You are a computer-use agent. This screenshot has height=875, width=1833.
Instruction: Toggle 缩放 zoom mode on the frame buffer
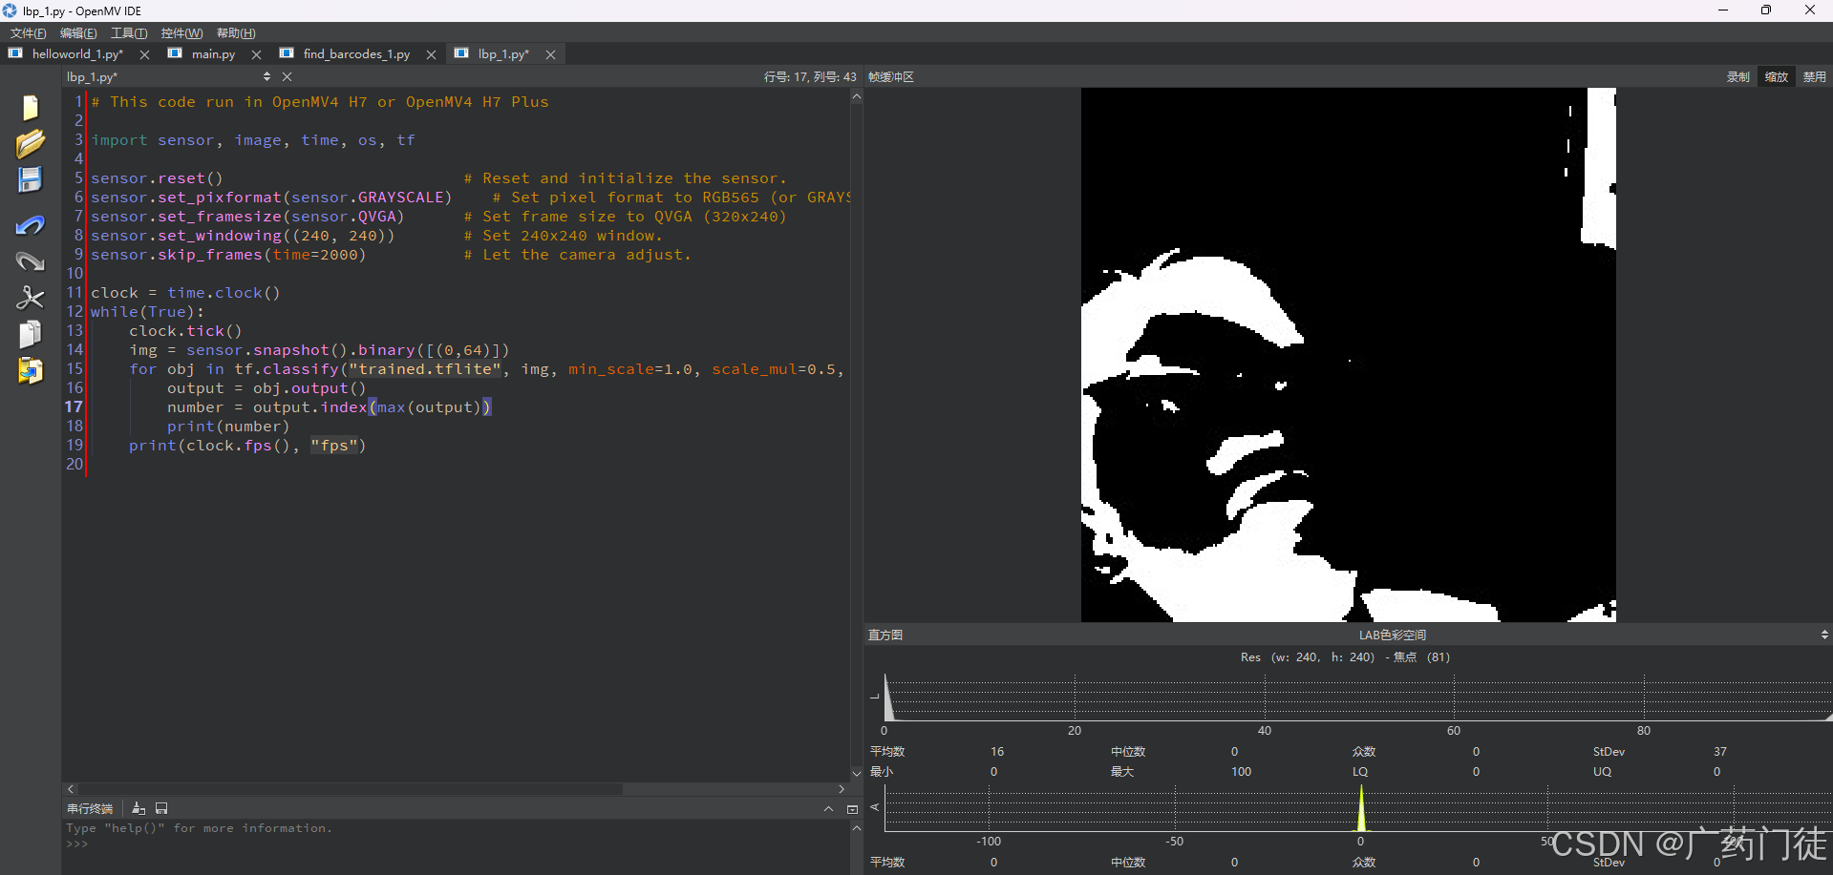(1776, 76)
